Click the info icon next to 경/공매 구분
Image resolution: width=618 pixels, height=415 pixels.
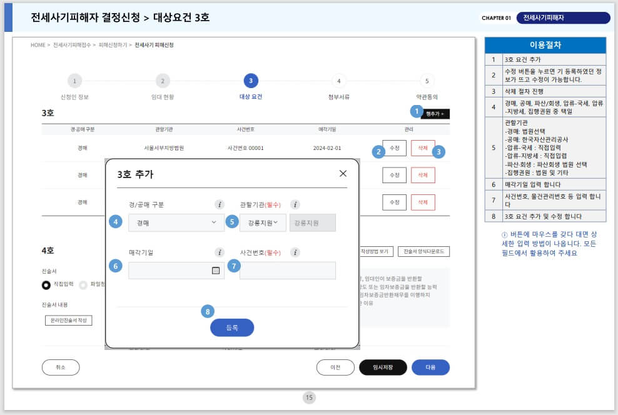point(220,203)
